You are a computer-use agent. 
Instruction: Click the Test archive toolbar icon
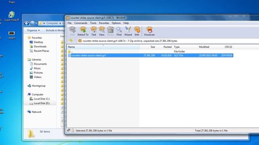pos(93,31)
